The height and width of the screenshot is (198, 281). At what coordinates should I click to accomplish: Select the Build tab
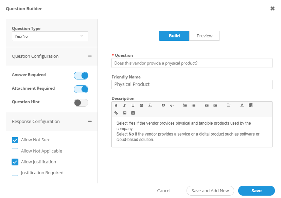click(x=174, y=36)
